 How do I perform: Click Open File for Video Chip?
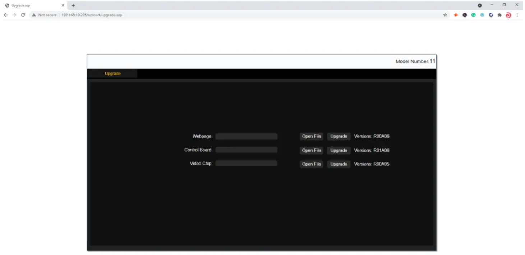click(x=312, y=164)
